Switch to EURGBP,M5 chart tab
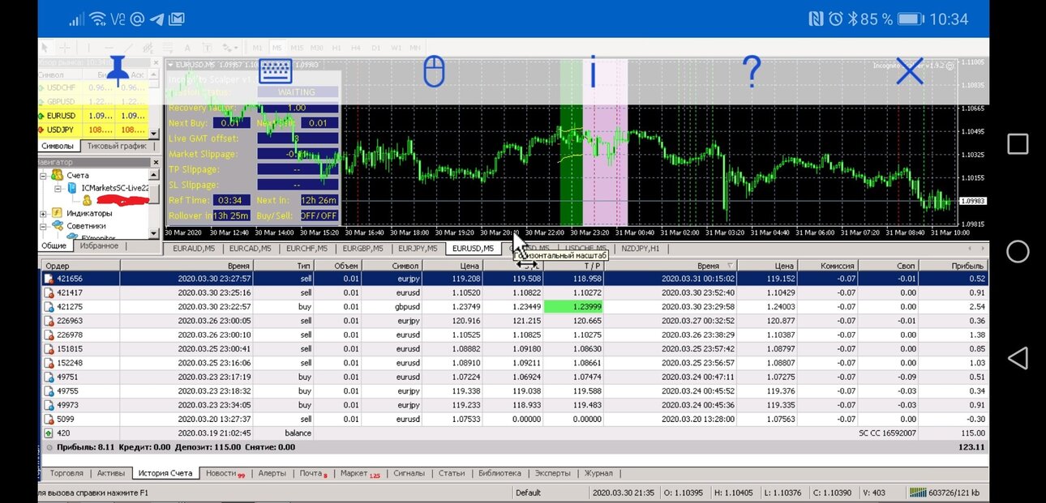Image resolution: width=1046 pixels, height=503 pixels. pyautogui.click(x=363, y=249)
